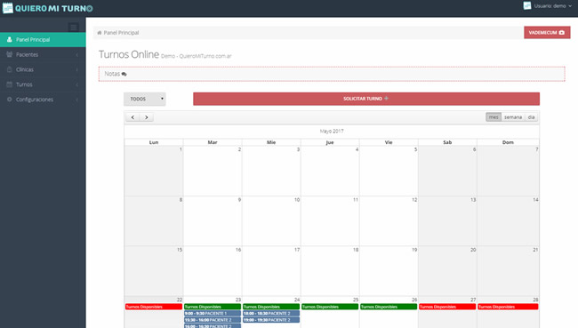Expand the Clinicas sidebar menu
578x328 pixels.
[43, 69]
